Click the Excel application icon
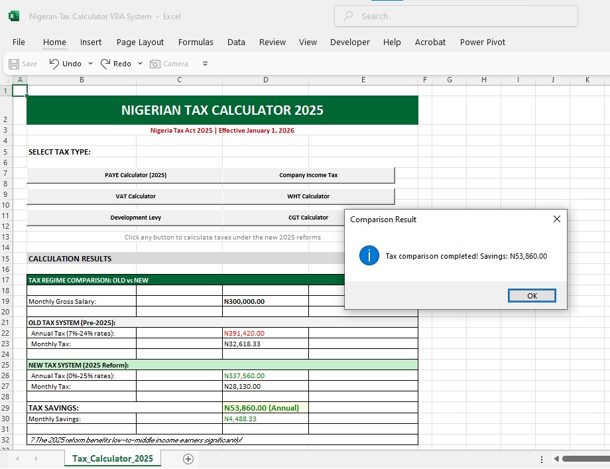The height and width of the screenshot is (469, 610). (x=14, y=16)
